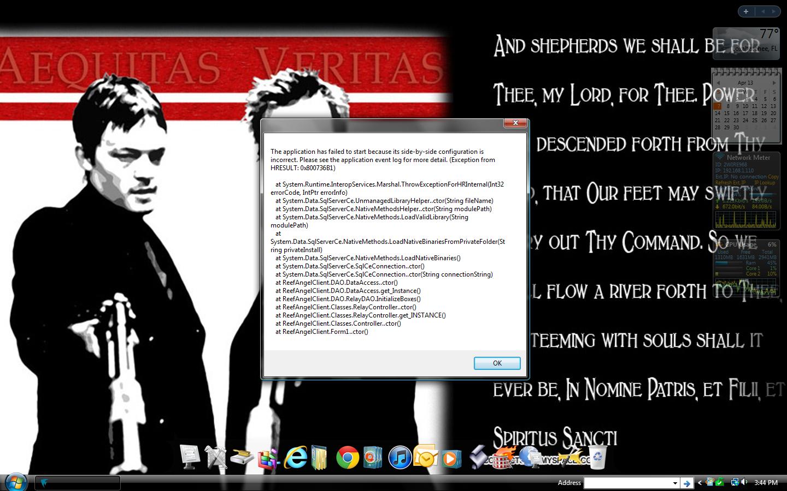The width and height of the screenshot is (787, 491).
Task: Click the CPU usage meter gadget
Action: (747, 268)
